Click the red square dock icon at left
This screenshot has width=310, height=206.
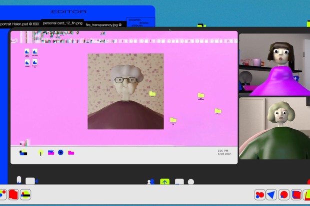coord(13,194)
